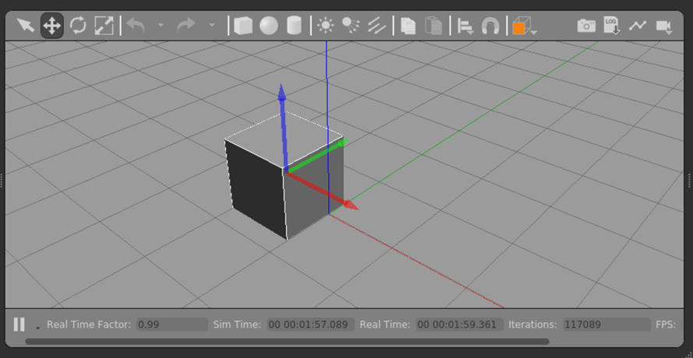
Task: Click the undo arrow
Action: click(x=136, y=26)
